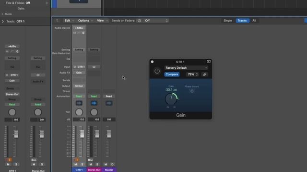
Task: Click the Master dB value field
Action: [x=109, y=119]
